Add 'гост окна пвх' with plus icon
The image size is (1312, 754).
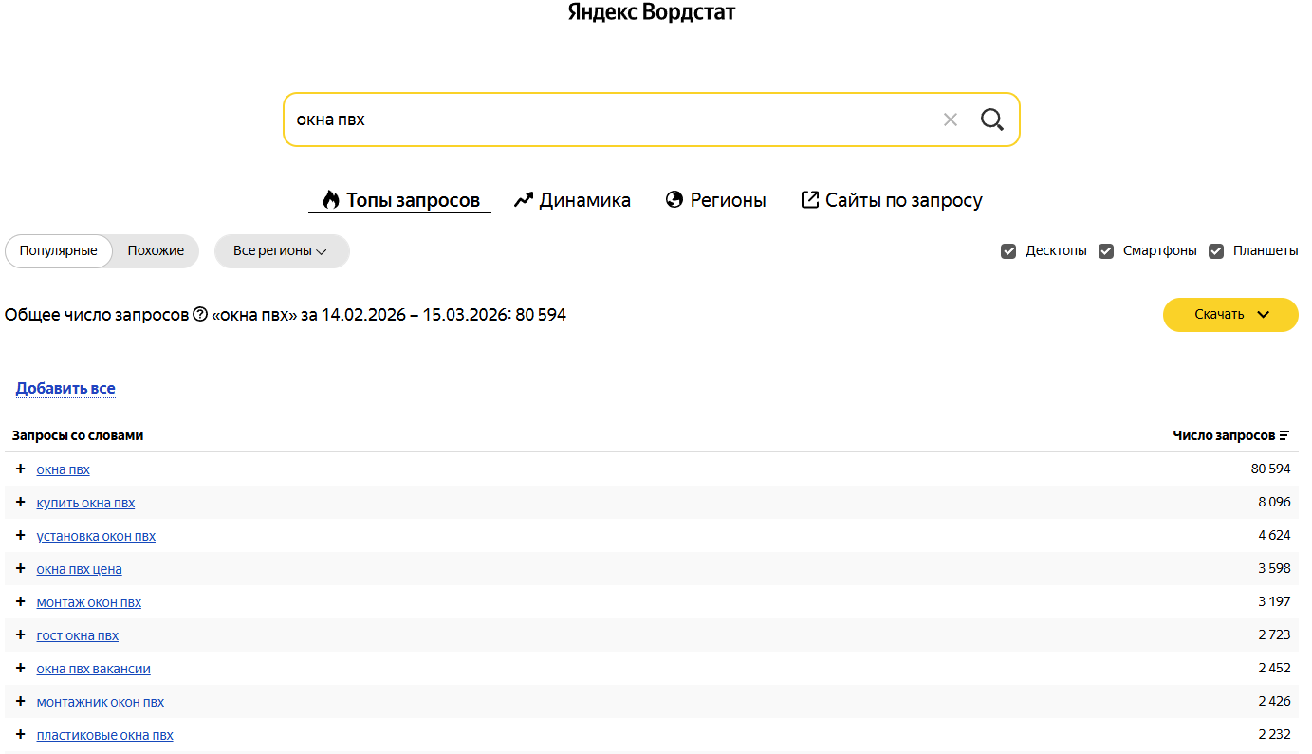click(x=21, y=634)
